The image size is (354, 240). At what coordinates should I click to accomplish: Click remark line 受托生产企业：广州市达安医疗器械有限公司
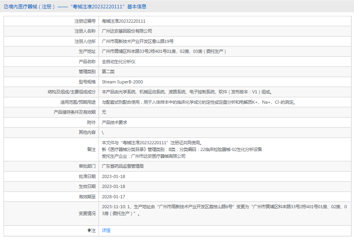point(143,156)
